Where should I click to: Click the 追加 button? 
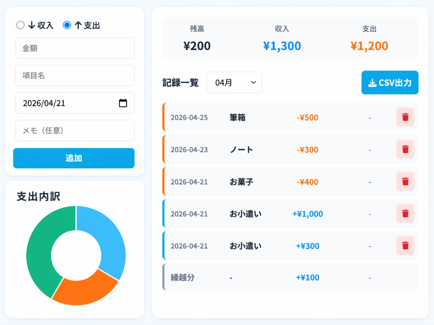point(74,158)
